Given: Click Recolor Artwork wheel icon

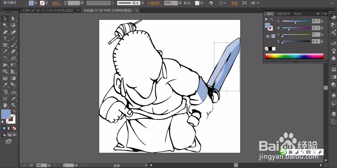Looking at the screenshot, I should coord(211,3).
